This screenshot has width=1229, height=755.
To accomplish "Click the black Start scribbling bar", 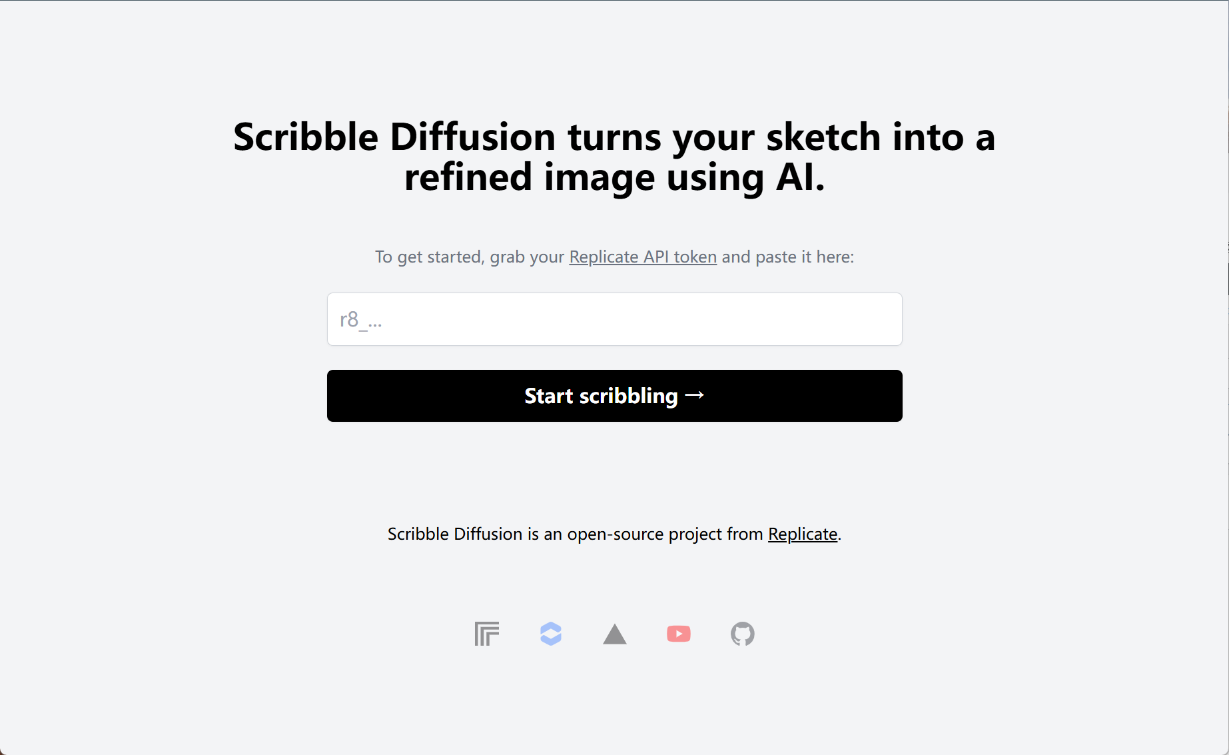I will coord(614,395).
